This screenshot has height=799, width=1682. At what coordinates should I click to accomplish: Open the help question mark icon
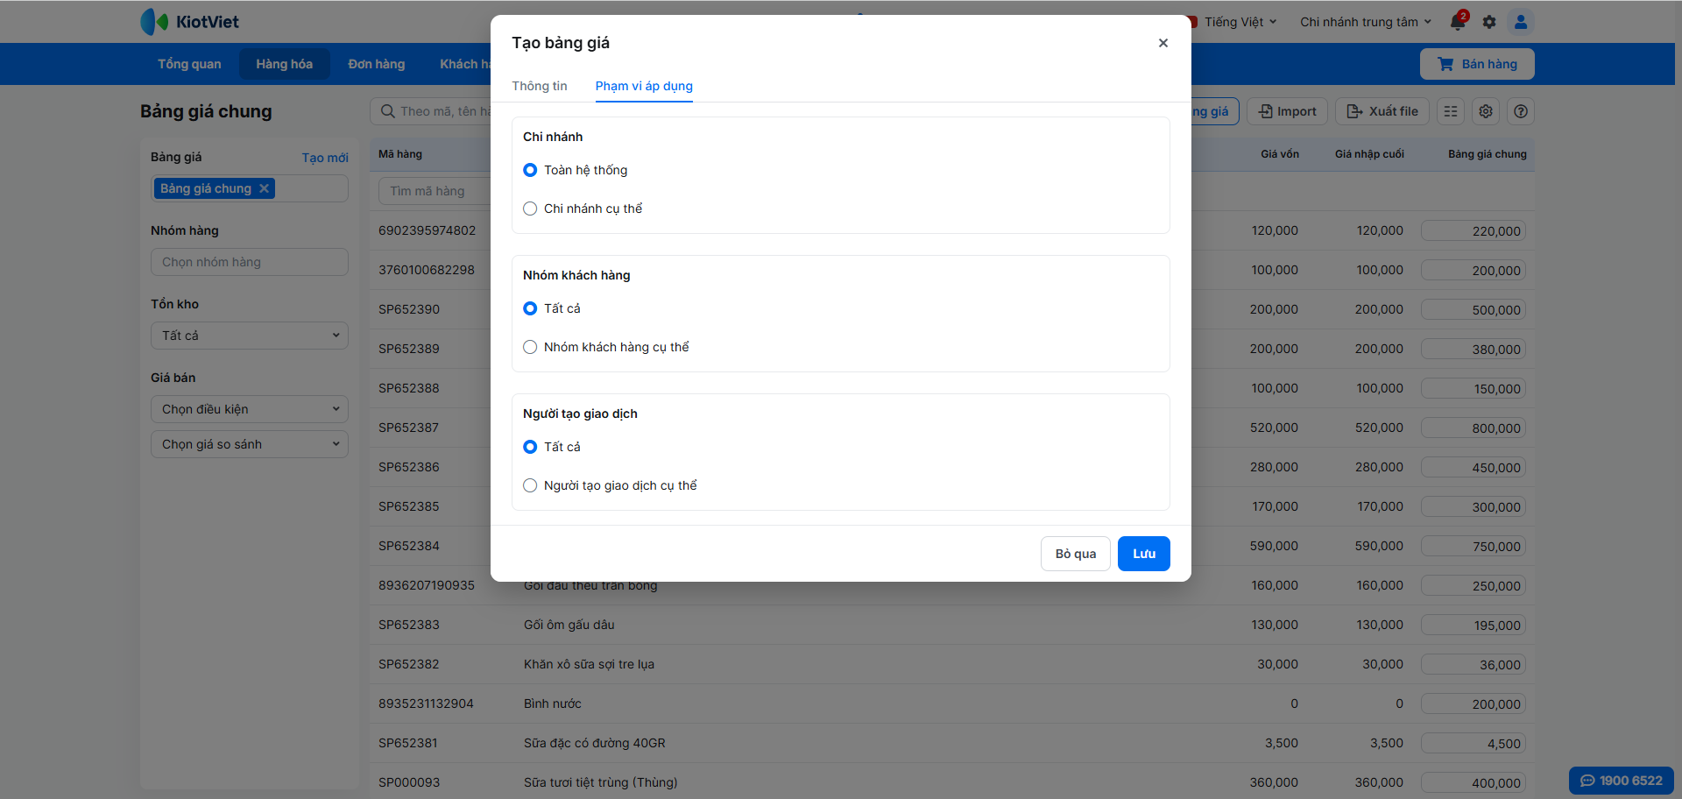[x=1521, y=111]
